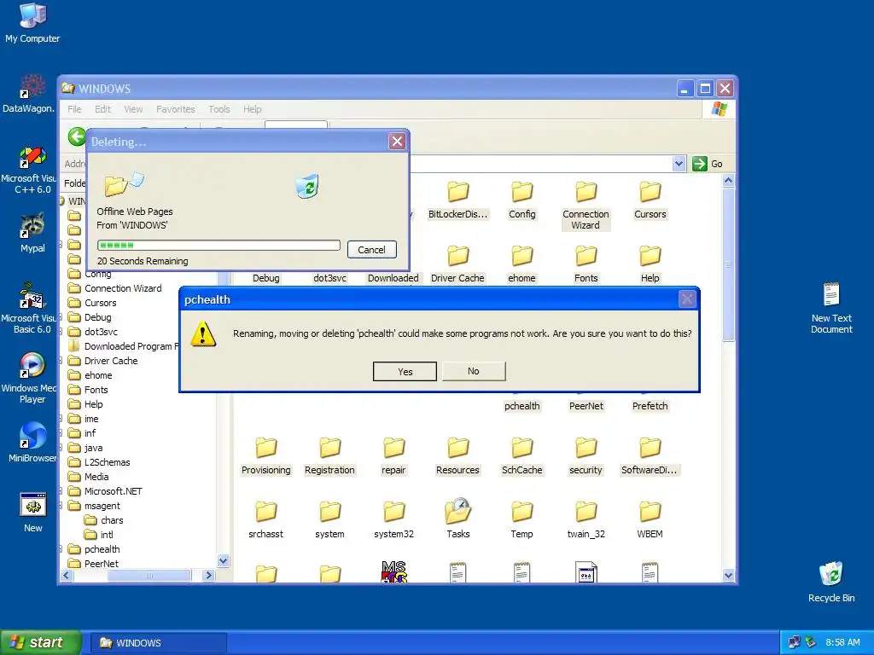
Task: Click tree pane scroll-down arrow
Action: (x=223, y=561)
